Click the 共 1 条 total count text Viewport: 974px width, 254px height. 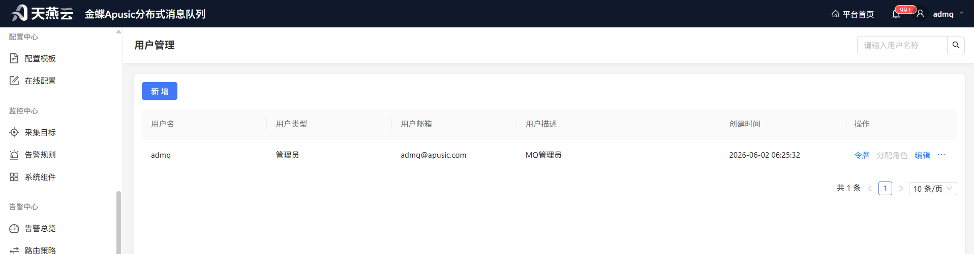(x=848, y=188)
